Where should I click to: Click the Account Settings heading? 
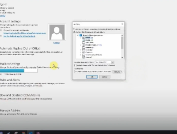10,21
